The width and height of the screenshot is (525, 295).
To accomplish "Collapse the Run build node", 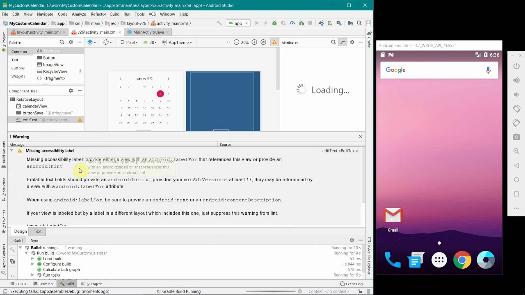I will [x=26, y=253].
